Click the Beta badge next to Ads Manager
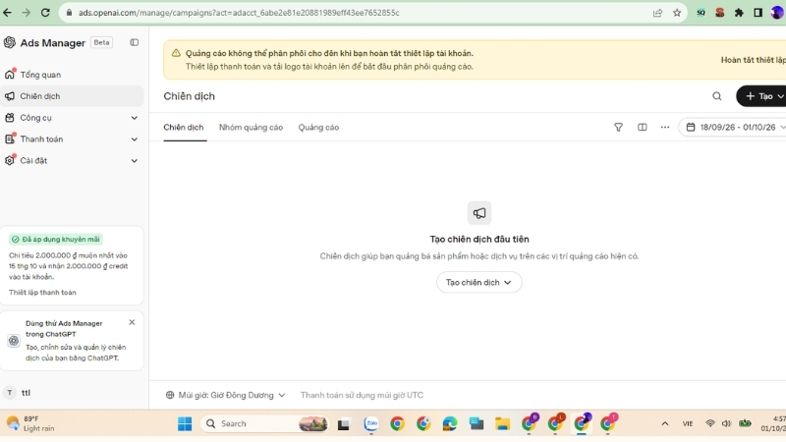The image size is (786, 442). (x=102, y=42)
